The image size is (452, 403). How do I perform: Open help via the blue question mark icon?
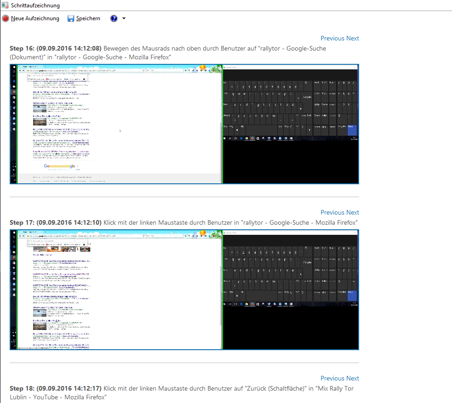pos(114,18)
